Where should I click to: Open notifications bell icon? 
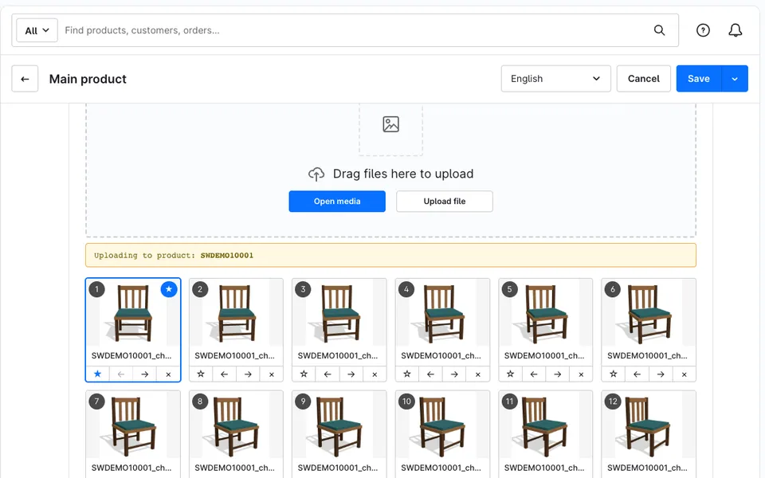pos(736,30)
